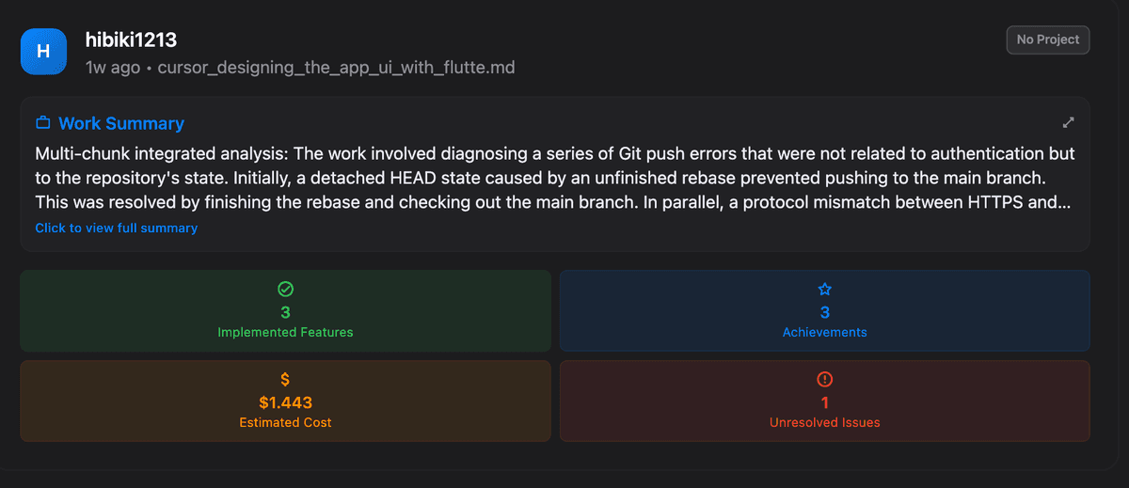Click the Unresolved Issues count of 1

tap(825, 402)
